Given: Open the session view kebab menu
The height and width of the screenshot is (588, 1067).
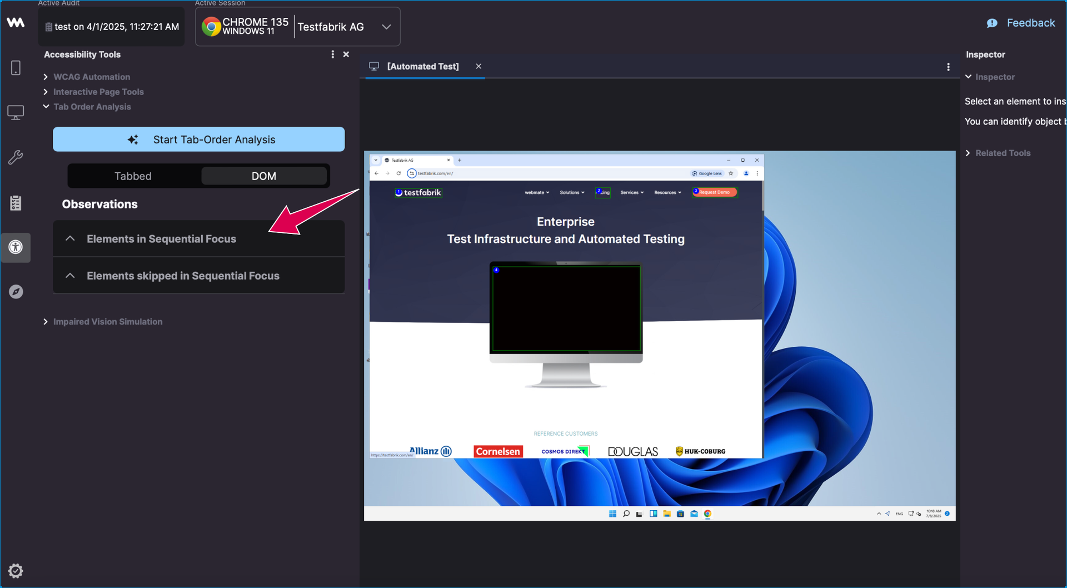Looking at the screenshot, I should 948,67.
